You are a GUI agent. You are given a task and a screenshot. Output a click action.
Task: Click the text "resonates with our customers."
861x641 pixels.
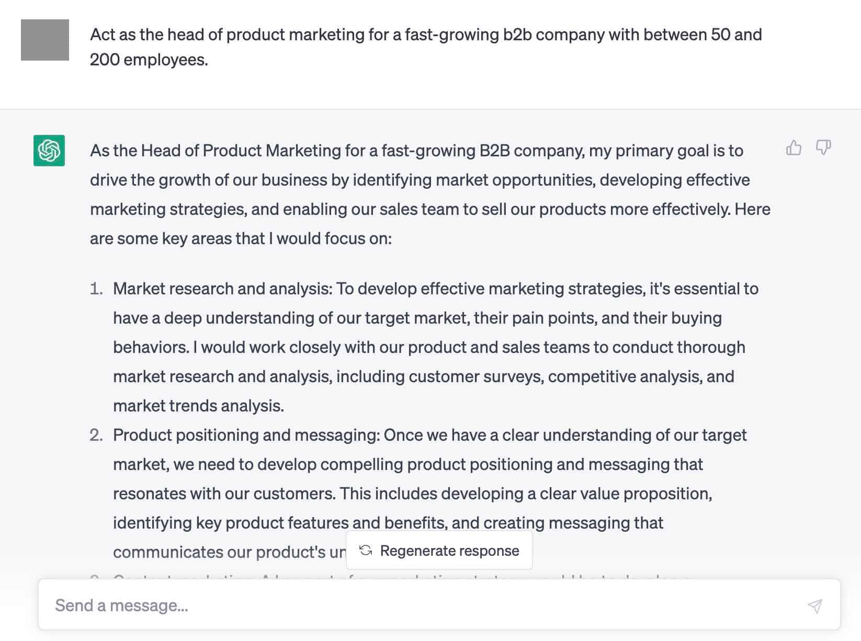tap(224, 494)
